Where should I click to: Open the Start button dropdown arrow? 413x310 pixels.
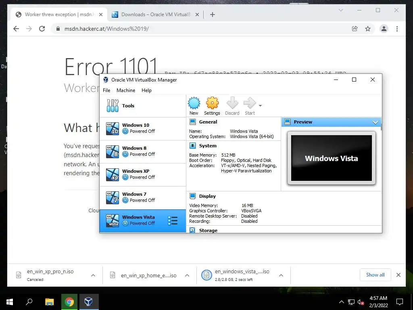(260, 106)
